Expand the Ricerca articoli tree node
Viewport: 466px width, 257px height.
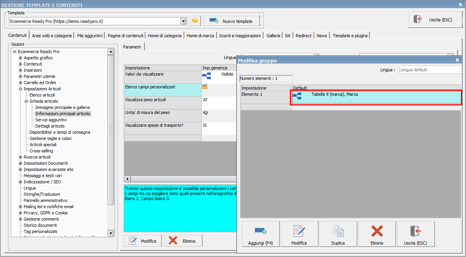[x=21, y=157]
